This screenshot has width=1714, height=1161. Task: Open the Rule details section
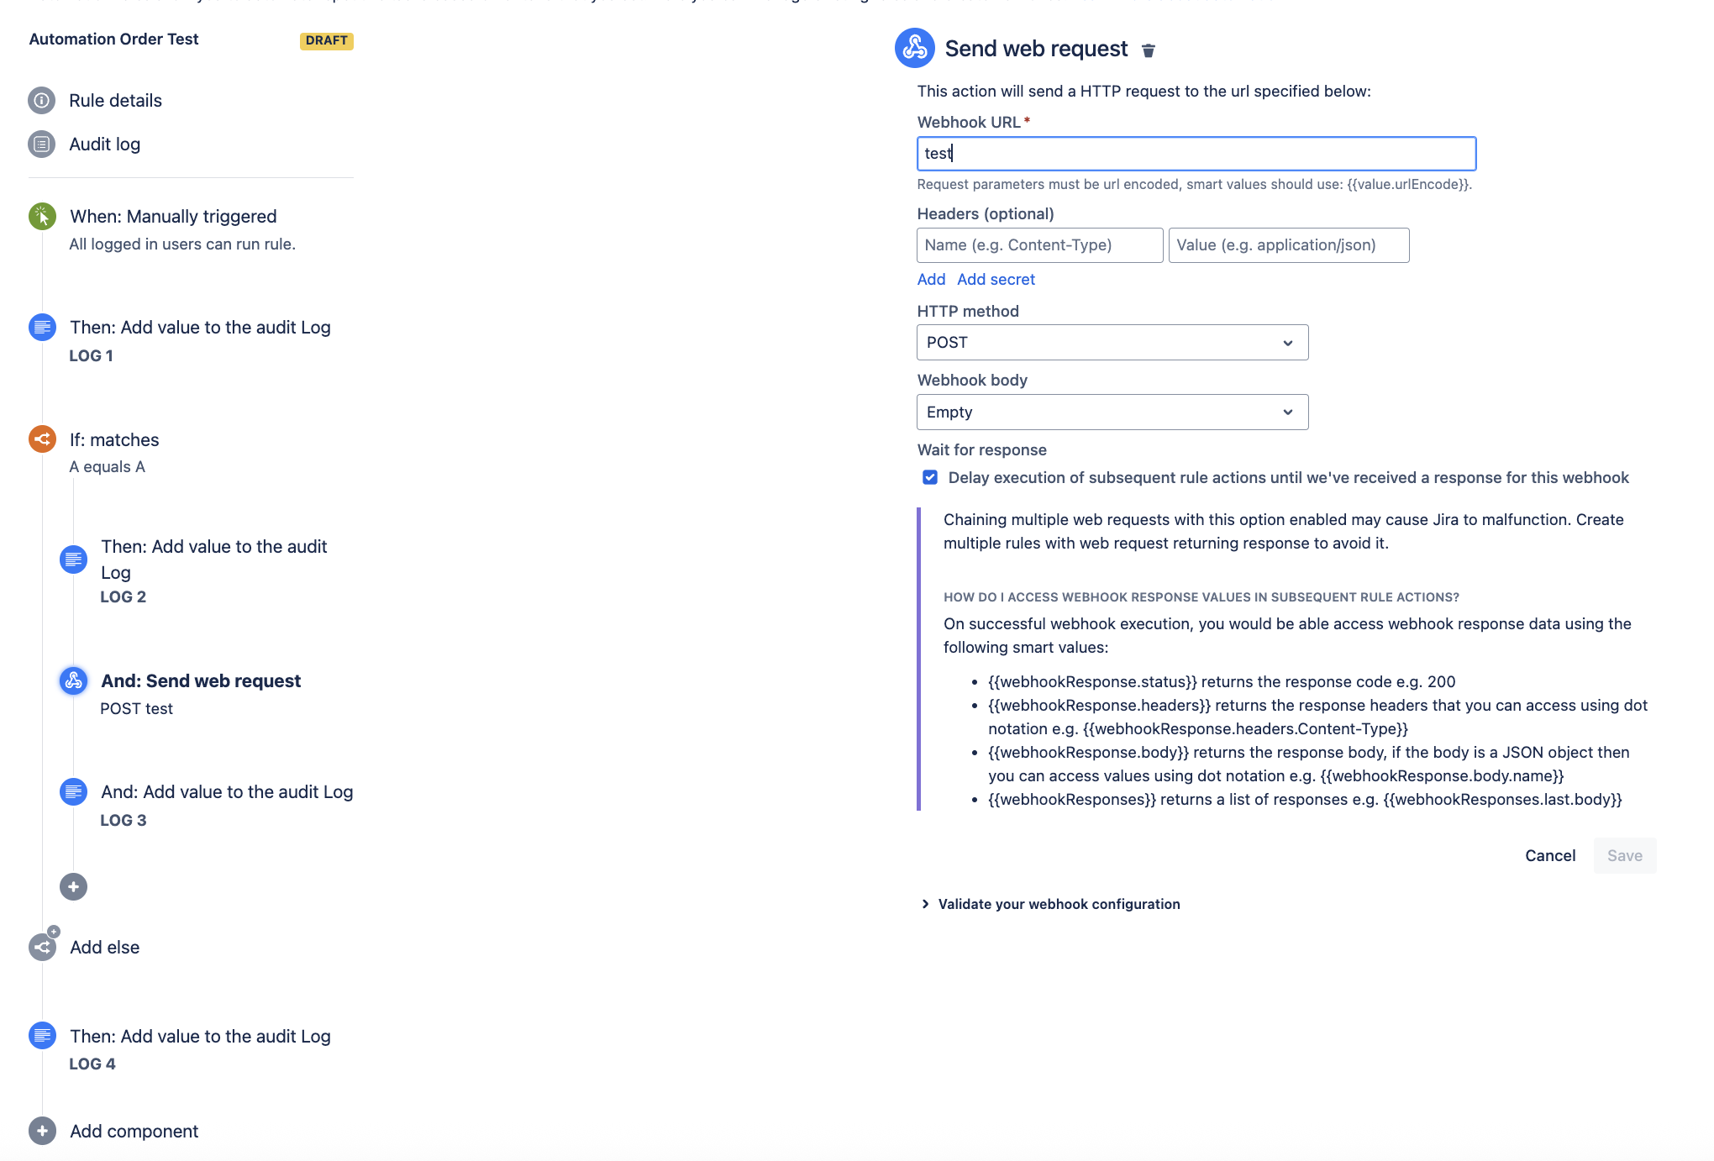[115, 100]
